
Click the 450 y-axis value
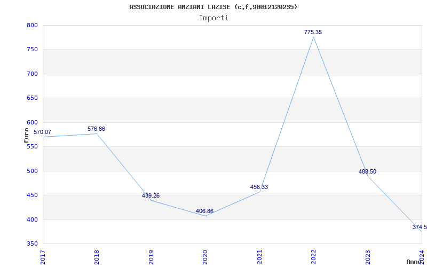[x=32, y=195]
